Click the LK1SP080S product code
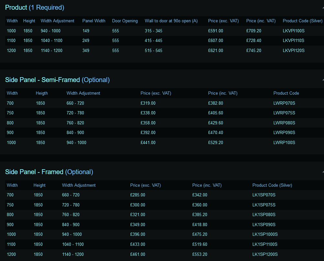 pos(264,214)
